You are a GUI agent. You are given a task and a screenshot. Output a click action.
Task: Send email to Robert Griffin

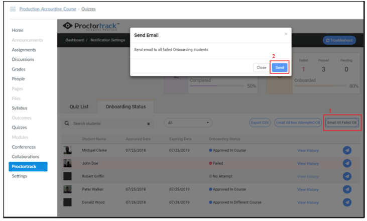pyautogui.click(x=347, y=176)
